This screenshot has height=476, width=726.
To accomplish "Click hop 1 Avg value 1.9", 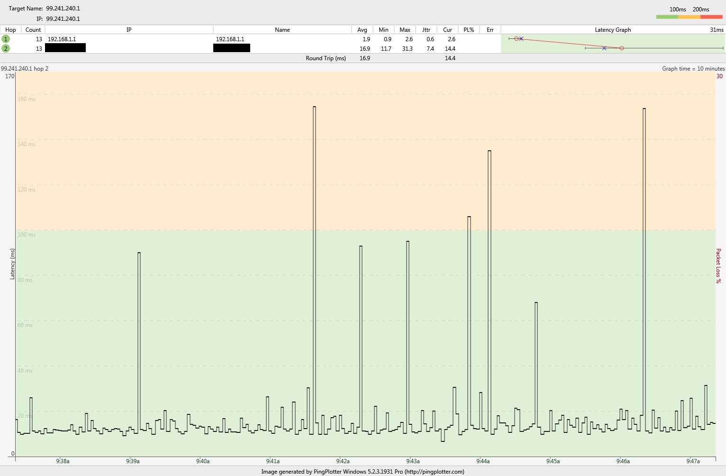I will pyautogui.click(x=366, y=39).
